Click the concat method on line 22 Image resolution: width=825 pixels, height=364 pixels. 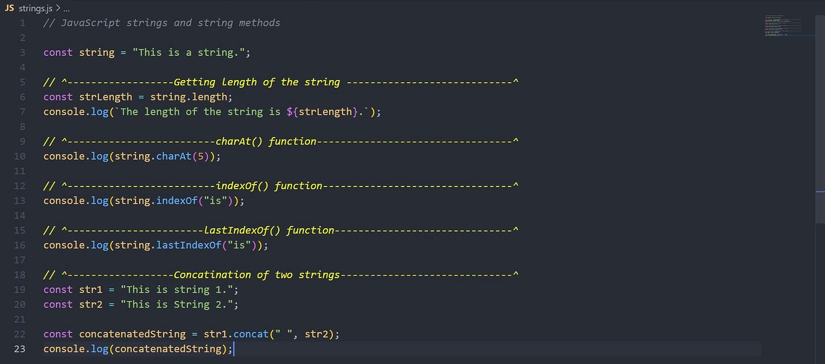[250, 333]
